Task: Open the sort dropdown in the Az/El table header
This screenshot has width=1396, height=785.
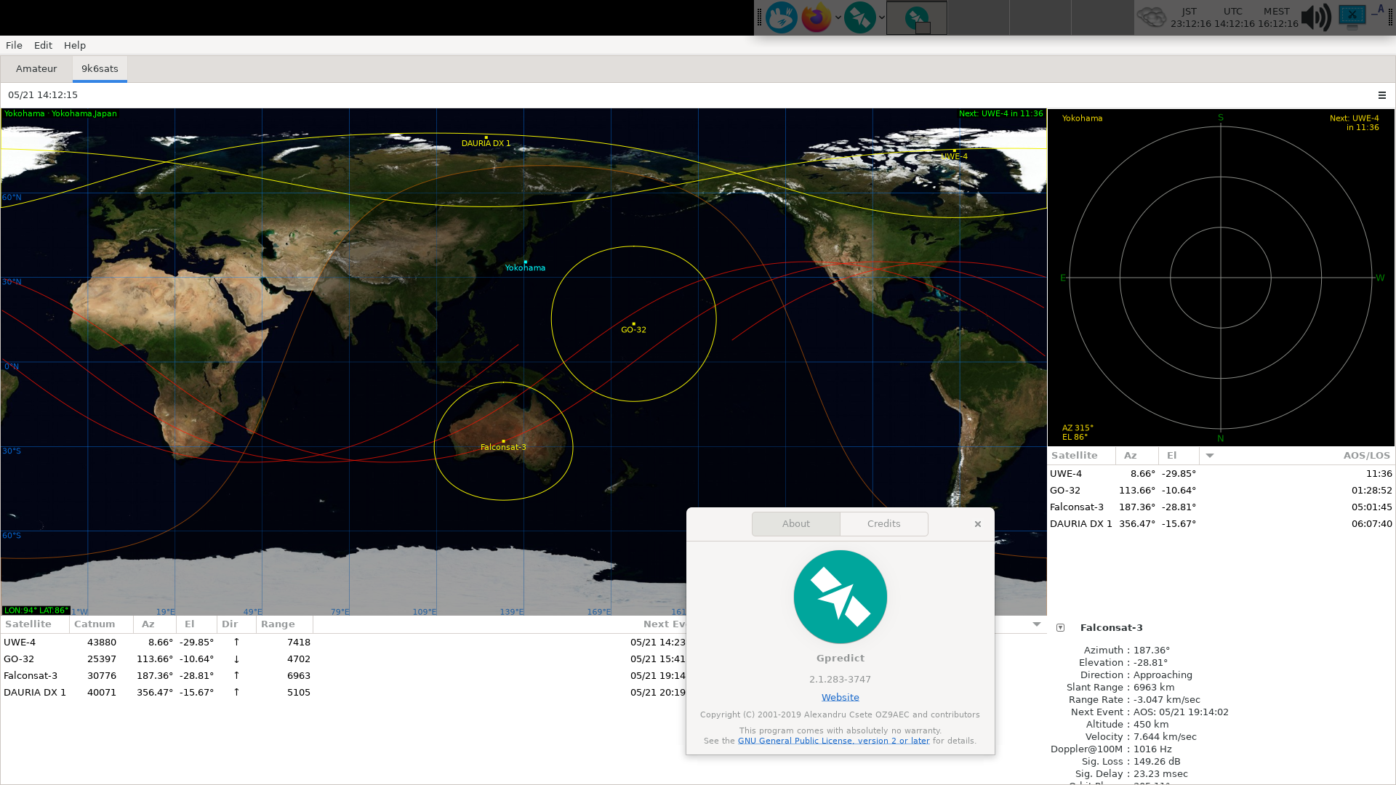Action: click(x=1209, y=456)
